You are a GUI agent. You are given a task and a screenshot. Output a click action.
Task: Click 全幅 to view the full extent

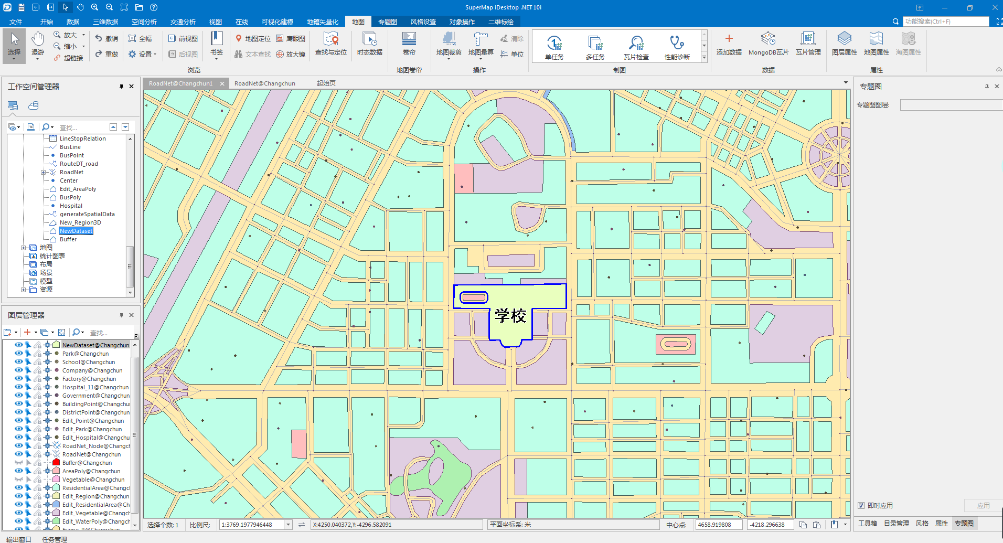coord(140,38)
